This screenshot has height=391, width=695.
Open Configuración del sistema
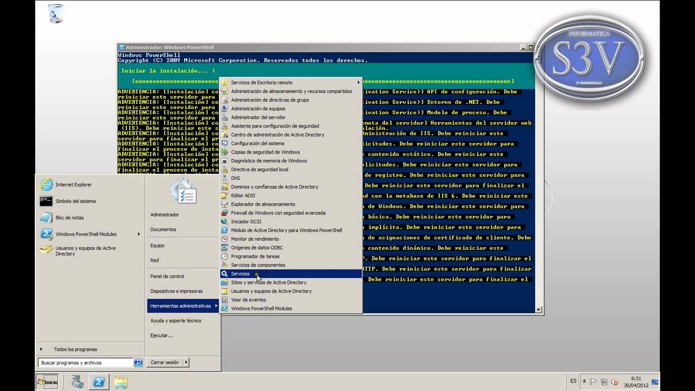pos(291,143)
